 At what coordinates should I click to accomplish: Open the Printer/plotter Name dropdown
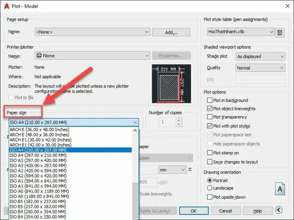click(x=93, y=55)
